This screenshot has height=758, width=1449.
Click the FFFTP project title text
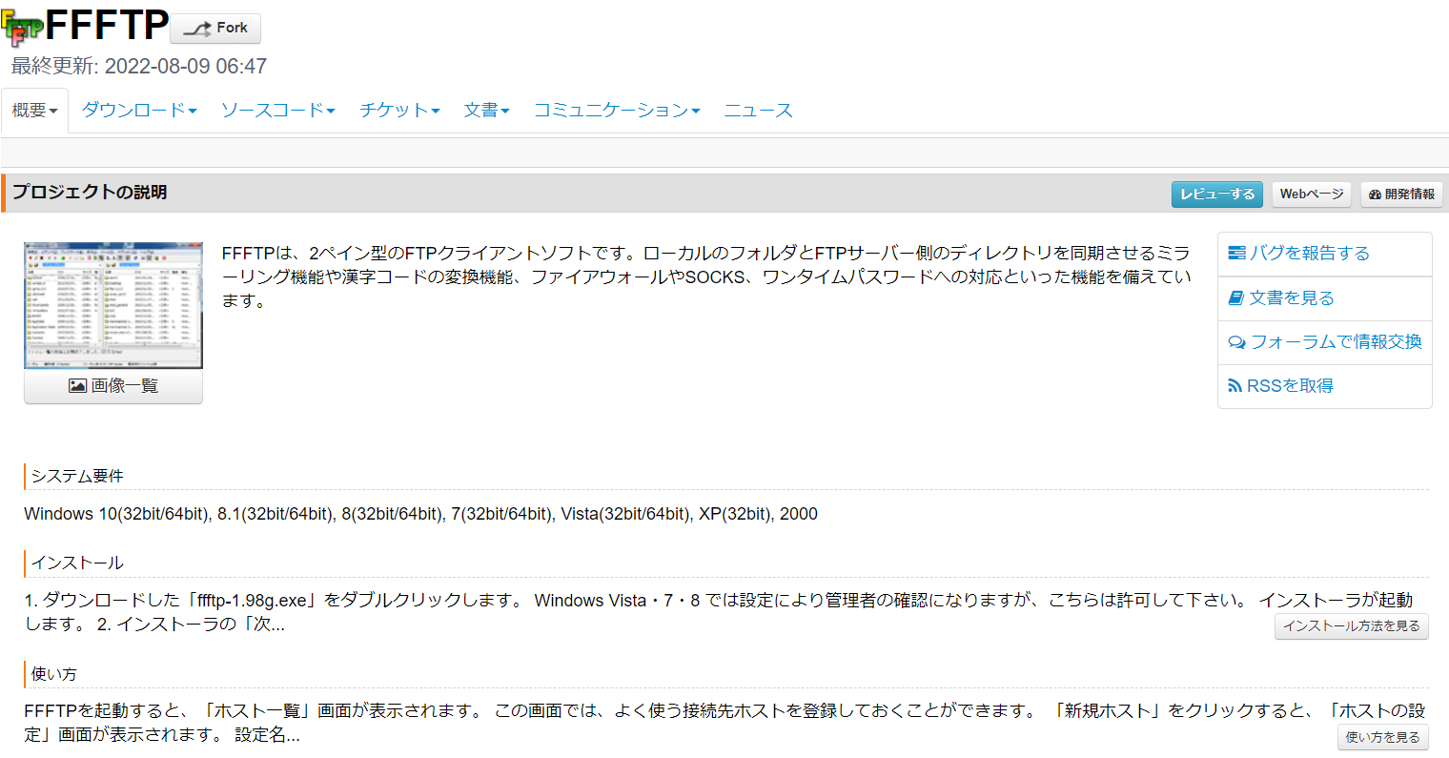(x=107, y=26)
